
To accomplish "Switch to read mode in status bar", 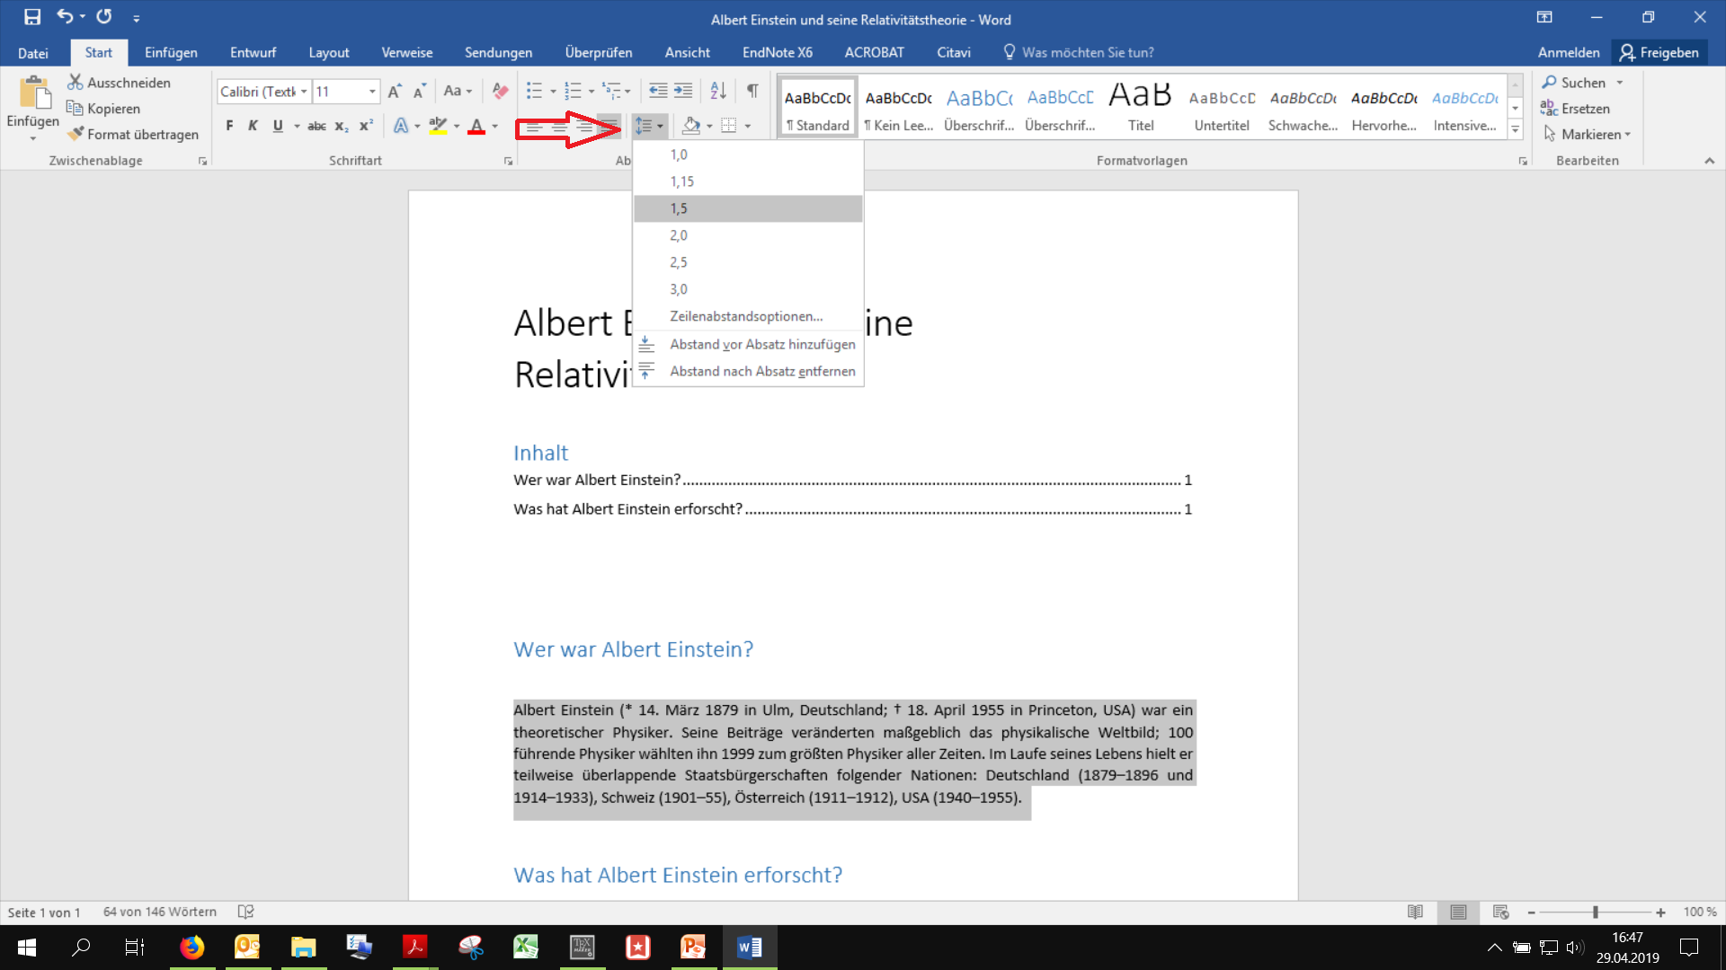I will (1416, 912).
